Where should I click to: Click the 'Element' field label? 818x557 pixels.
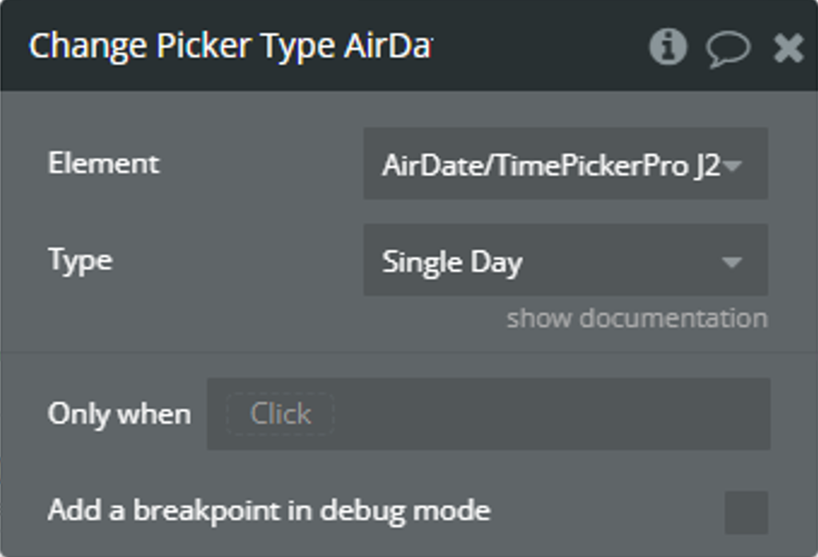coord(103,163)
